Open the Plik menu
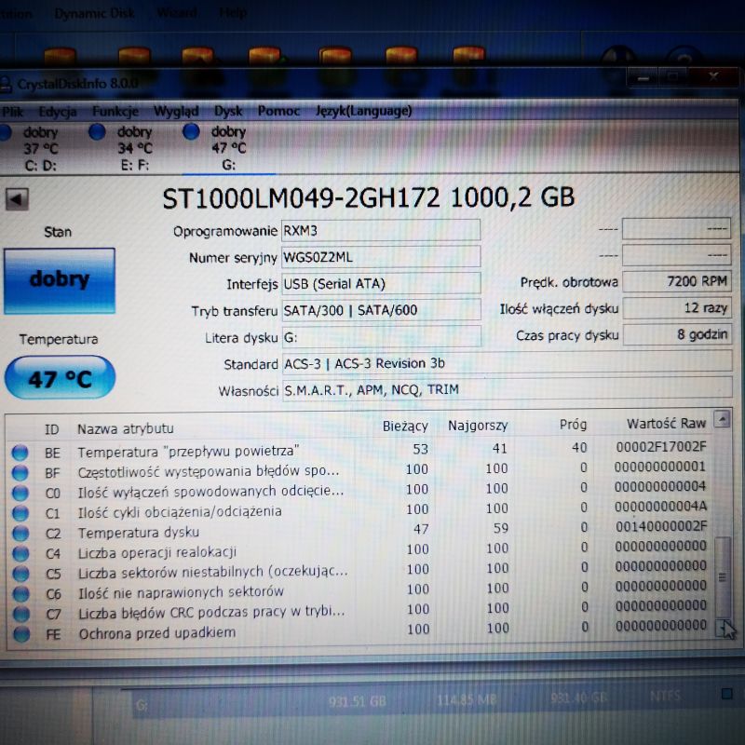The height and width of the screenshot is (745, 745). pyautogui.click(x=13, y=112)
